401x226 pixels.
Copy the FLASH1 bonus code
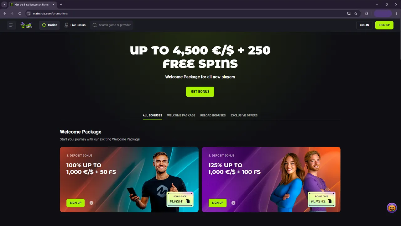point(188,201)
